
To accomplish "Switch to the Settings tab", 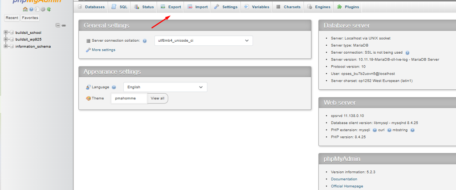I will 226,7.
